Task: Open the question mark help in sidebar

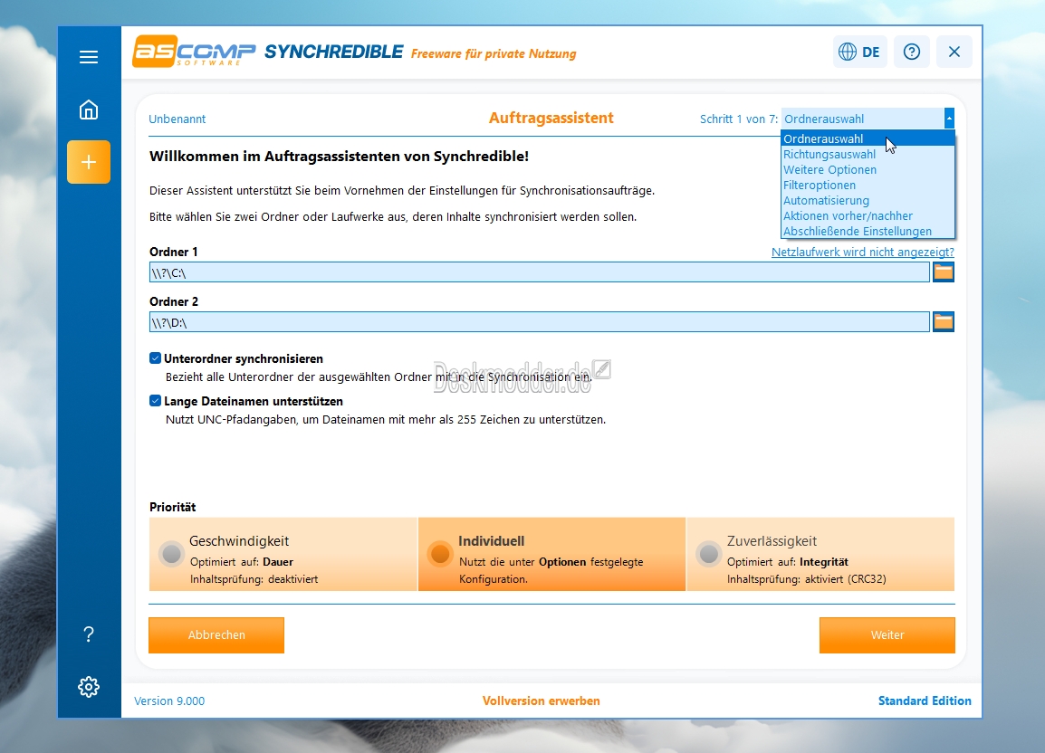Action: coord(89,634)
